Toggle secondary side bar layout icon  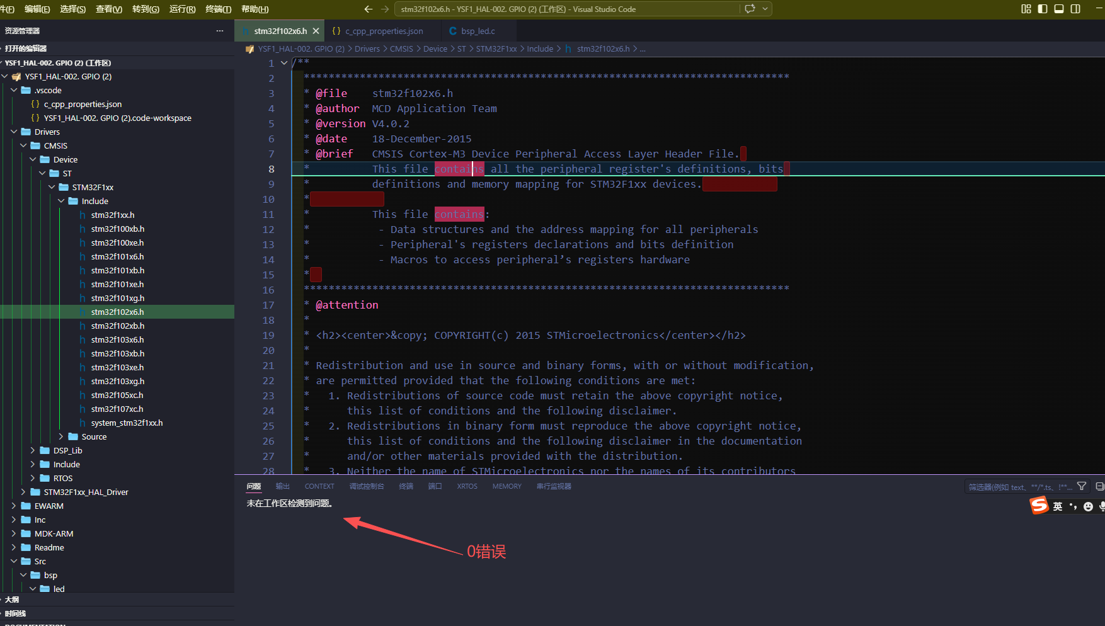[x=1075, y=9]
